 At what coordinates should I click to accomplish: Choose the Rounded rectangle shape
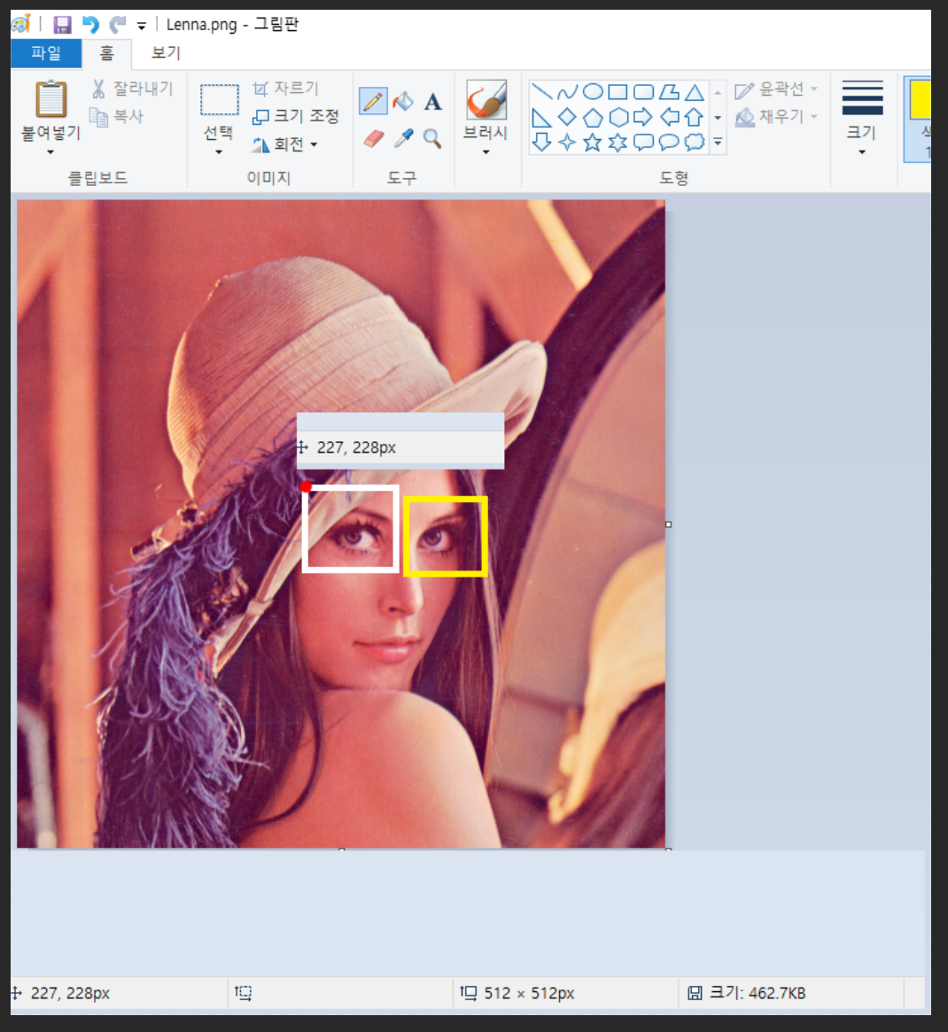(x=643, y=92)
